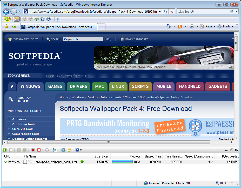Click the Softpedia home icon tab
Viewport: 241px width, 188px height.
pos(12,86)
